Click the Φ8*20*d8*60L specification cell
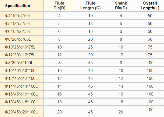This screenshot has height=117, width=164. point(18,39)
